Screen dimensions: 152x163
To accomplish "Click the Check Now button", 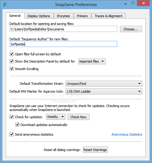I will (78, 117).
